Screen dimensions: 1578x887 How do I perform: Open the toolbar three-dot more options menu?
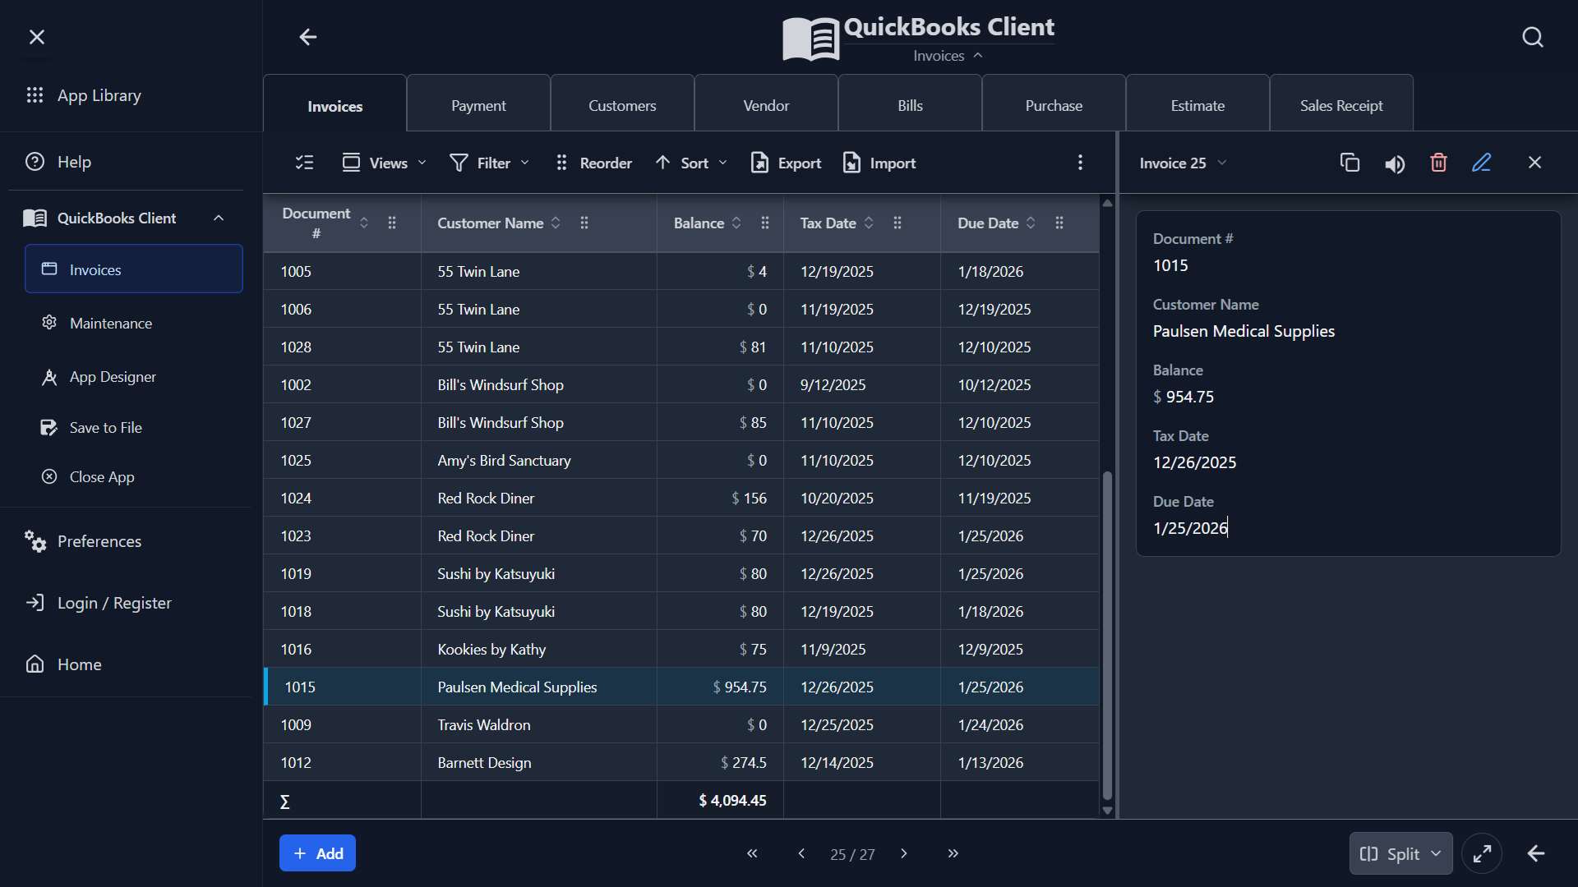(x=1080, y=163)
